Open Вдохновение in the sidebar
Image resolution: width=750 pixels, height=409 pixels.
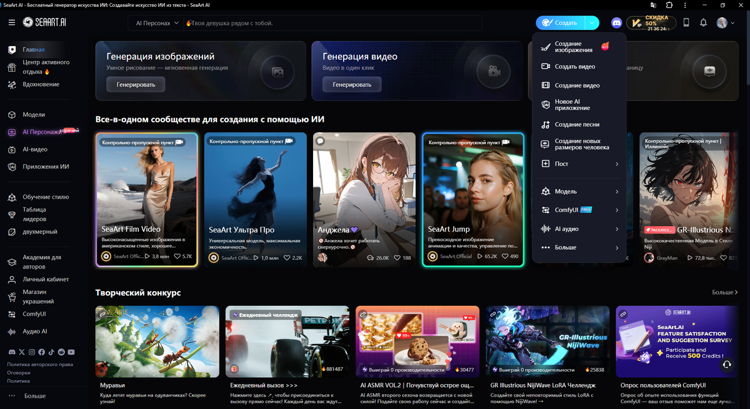tap(41, 84)
